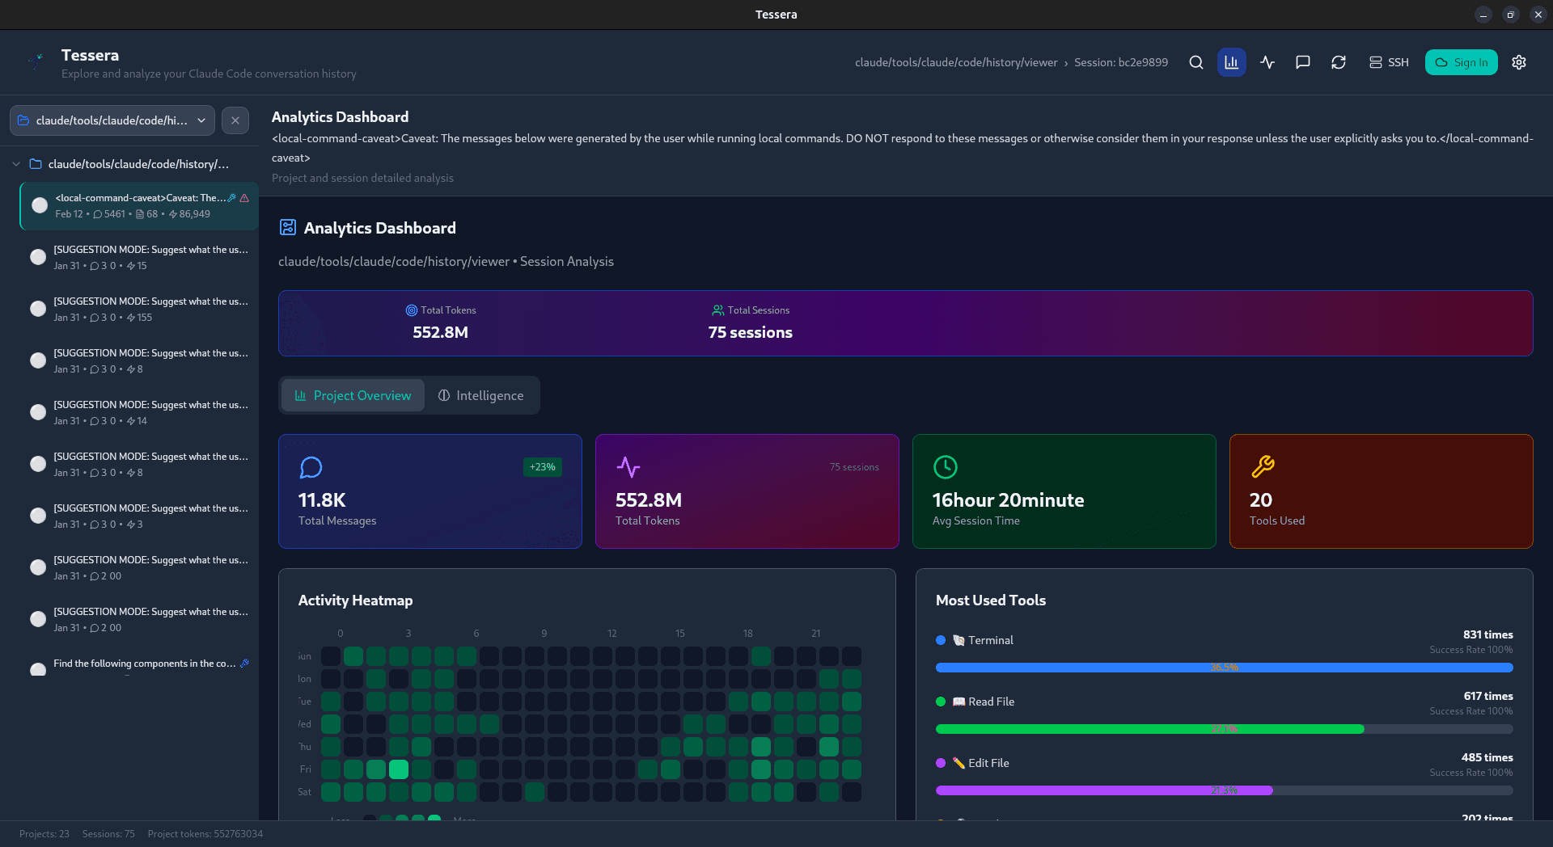Open the message view chat icon
Viewport: 1553px width, 847px height.
coord(1303,62)
